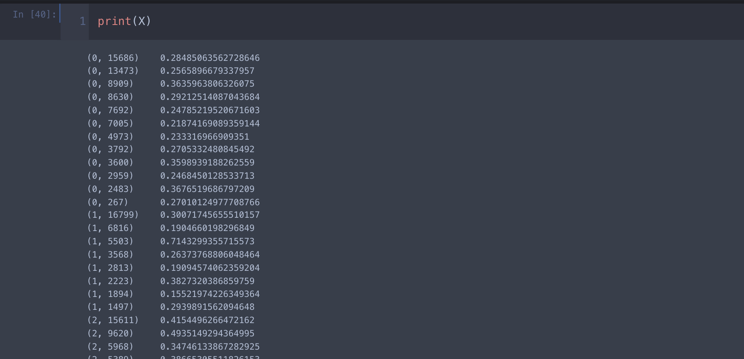Click value 0.2565896679337957
This screenshot has height=359, width=744.
[x=207, y=71]
